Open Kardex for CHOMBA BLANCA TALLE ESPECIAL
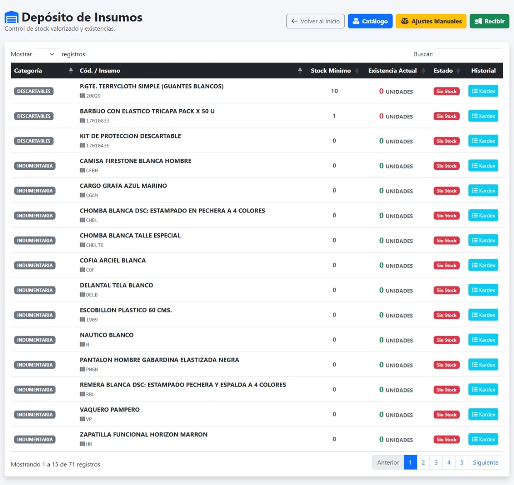Viewport: 514px width, 485px height. [x=483, y=240]
